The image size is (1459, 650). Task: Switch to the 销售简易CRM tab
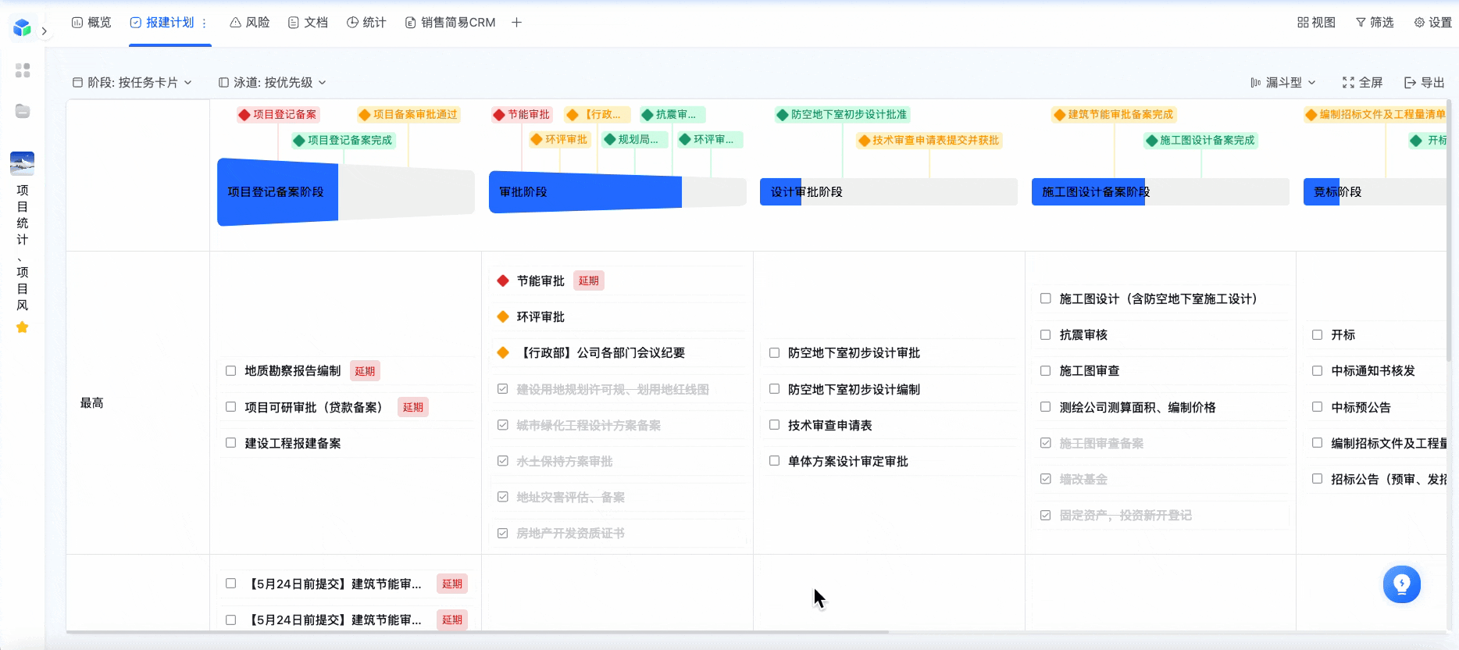coord(450,23)
